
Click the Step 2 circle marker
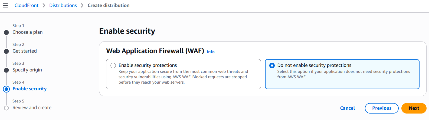[6, 52]
